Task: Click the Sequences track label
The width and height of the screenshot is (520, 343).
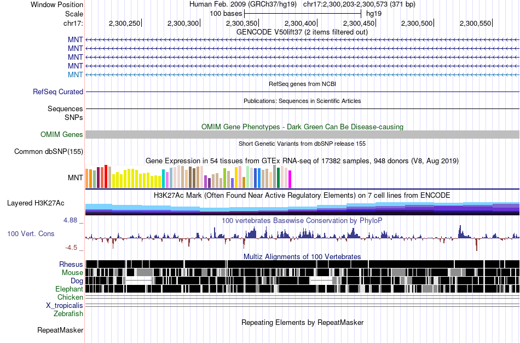Action: pos(65,109)
